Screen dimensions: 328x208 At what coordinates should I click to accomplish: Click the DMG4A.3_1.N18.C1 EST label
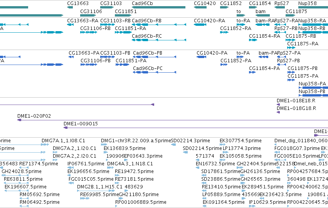[130, 164]
